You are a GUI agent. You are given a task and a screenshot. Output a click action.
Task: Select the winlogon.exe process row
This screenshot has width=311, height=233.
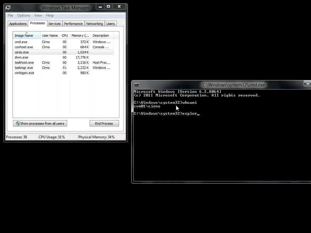coord(63,73)
